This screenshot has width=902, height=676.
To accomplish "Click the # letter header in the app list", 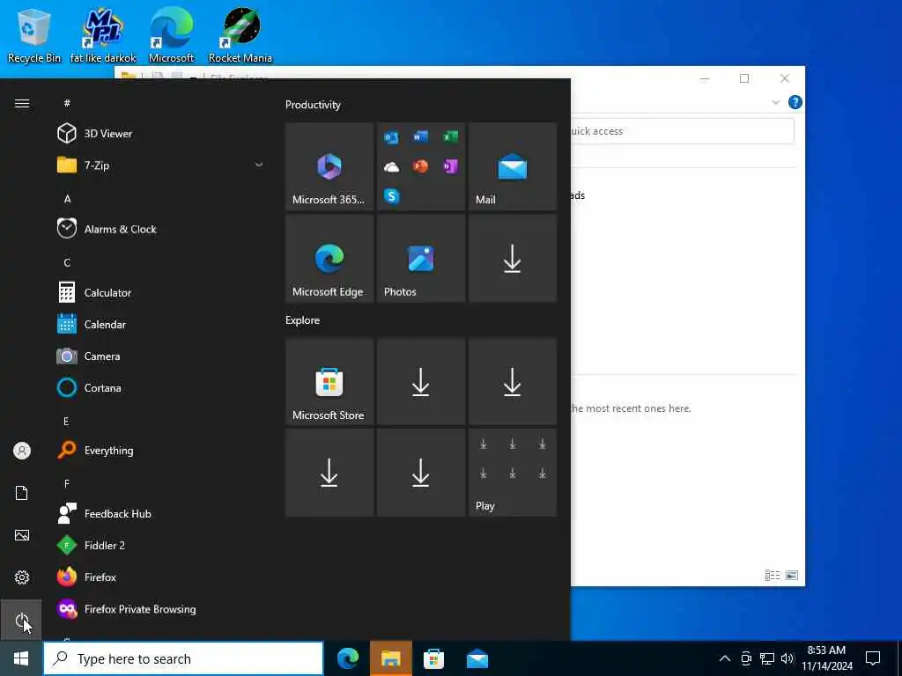I will 67,103.
